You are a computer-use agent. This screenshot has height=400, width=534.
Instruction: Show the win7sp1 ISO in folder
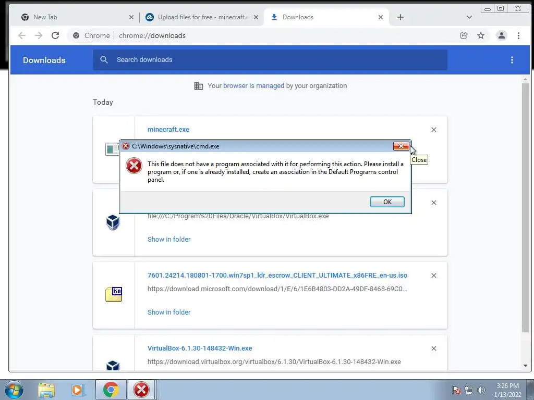coord(169,312)
